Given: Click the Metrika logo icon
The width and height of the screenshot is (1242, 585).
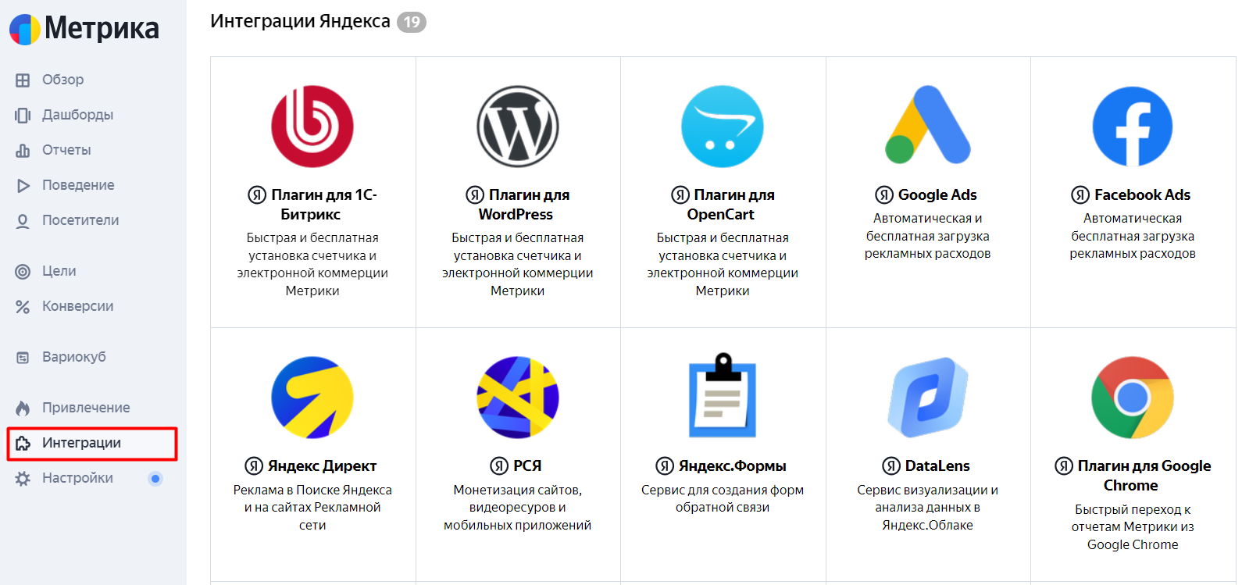Looking at the screenshot, I should pos(25,29).
